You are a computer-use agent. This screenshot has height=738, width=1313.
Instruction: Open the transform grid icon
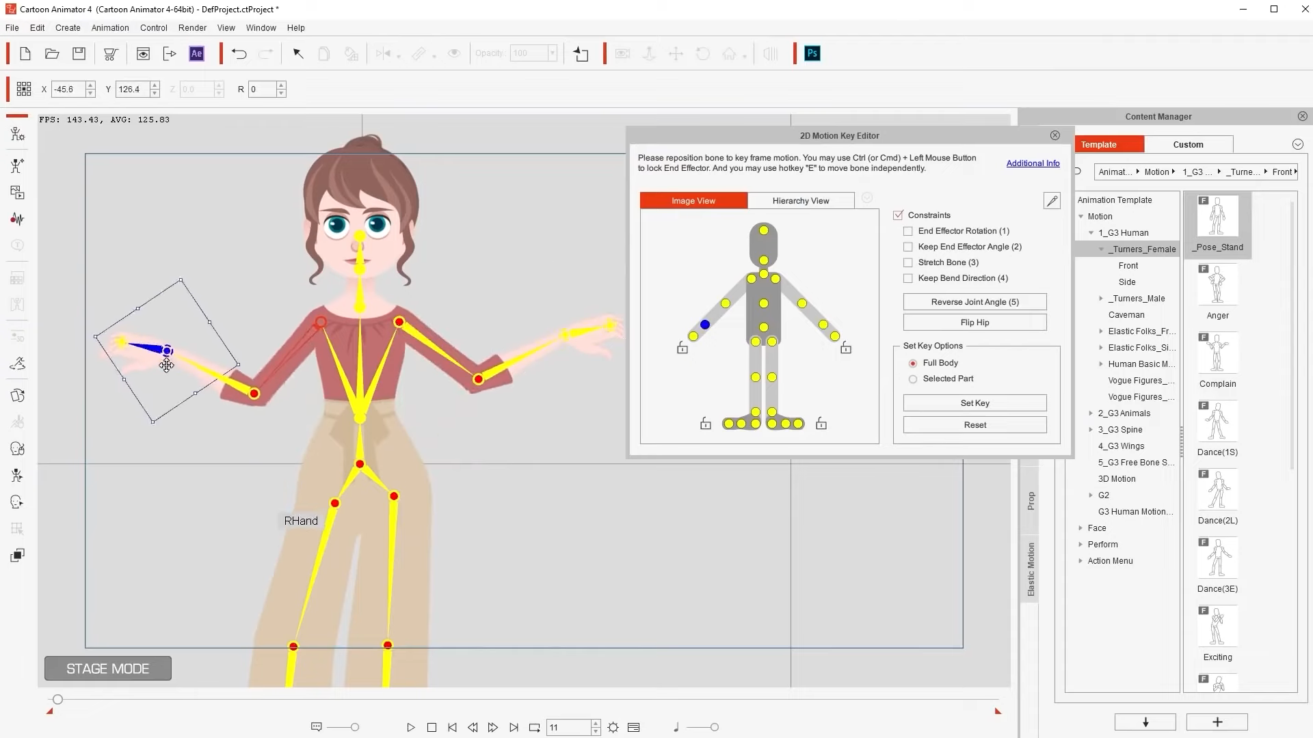(x=24, y=89)
